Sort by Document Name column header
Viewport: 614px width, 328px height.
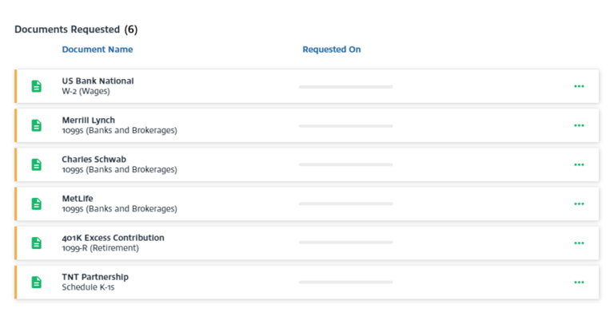click(98, 49)
